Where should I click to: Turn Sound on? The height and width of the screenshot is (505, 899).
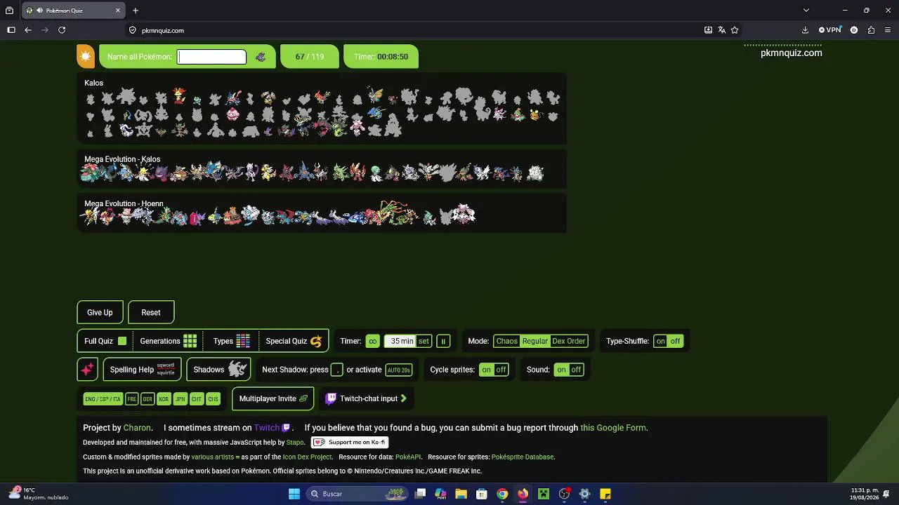point(561,370)
